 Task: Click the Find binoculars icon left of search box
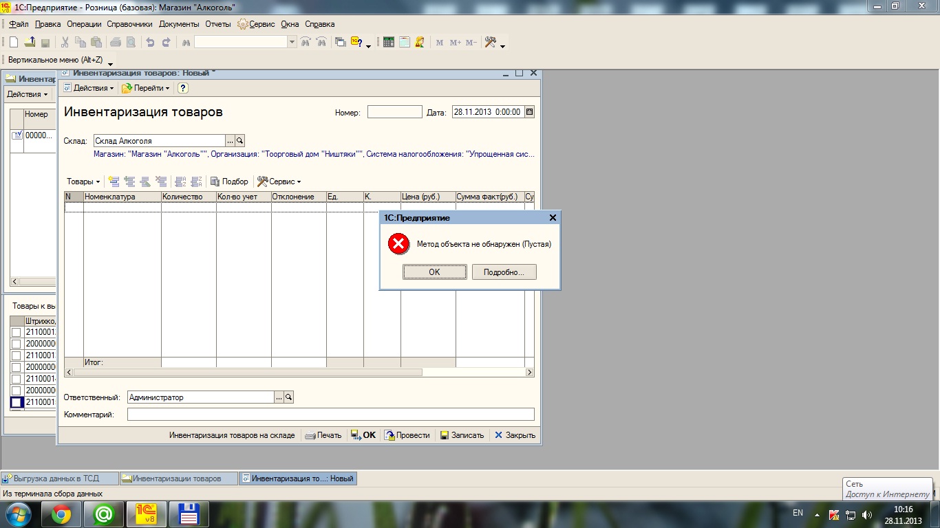click(x=186, y=43)
